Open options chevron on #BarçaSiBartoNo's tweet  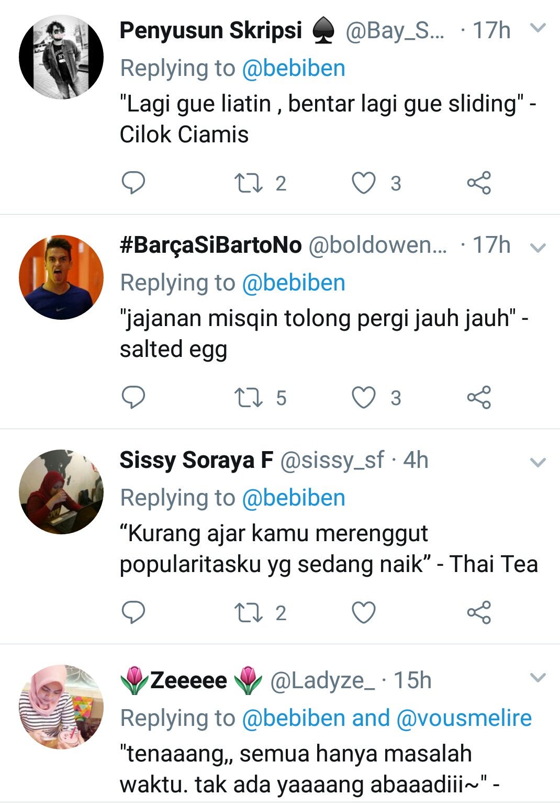(x=538, y=247)
